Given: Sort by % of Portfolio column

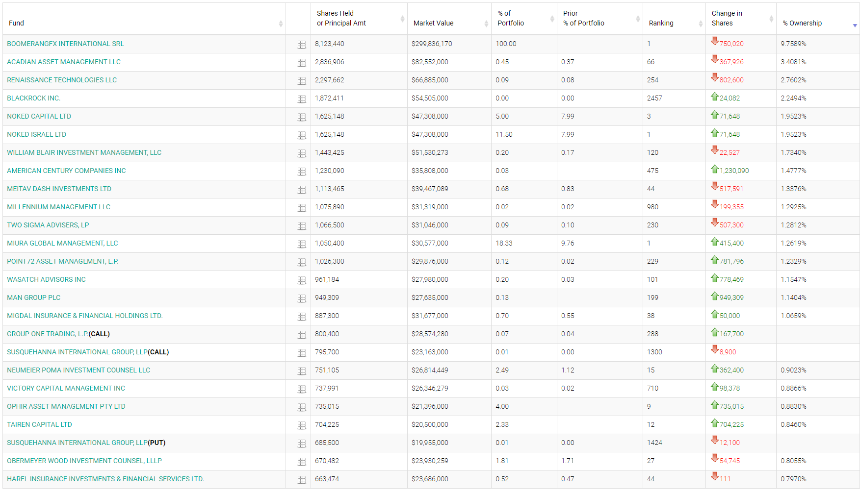Looking at the screenshot, I should (524, 19).
